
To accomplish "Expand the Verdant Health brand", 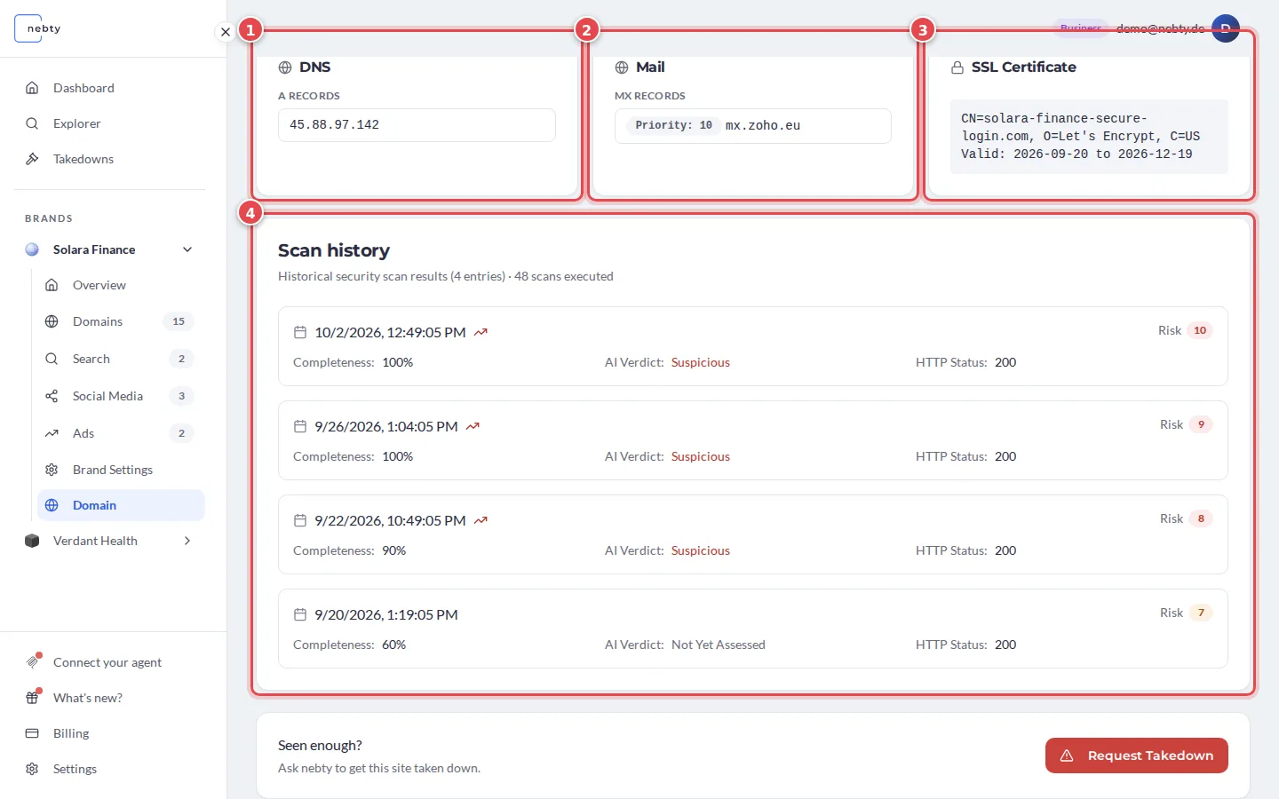I will (187, 541).
